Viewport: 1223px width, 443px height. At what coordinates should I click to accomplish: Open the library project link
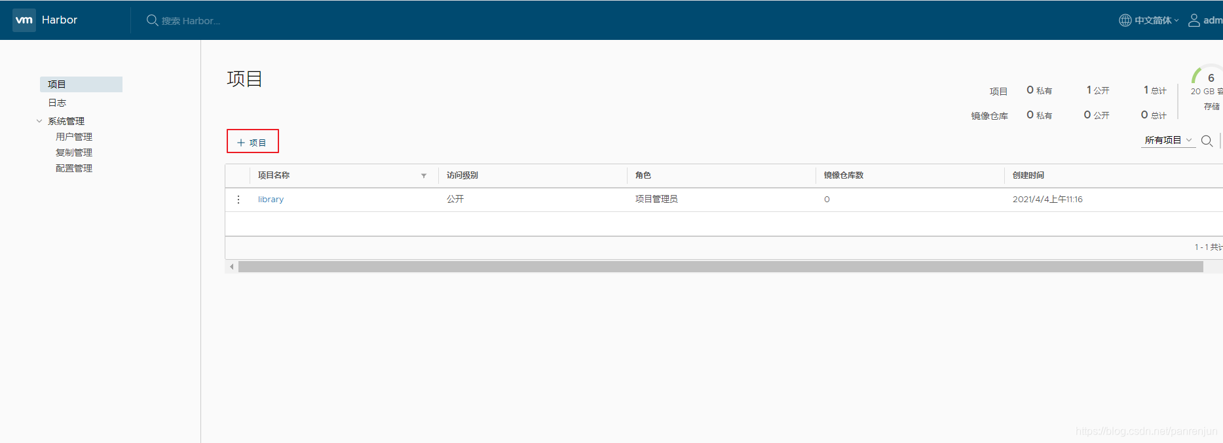tap(271, 200)
